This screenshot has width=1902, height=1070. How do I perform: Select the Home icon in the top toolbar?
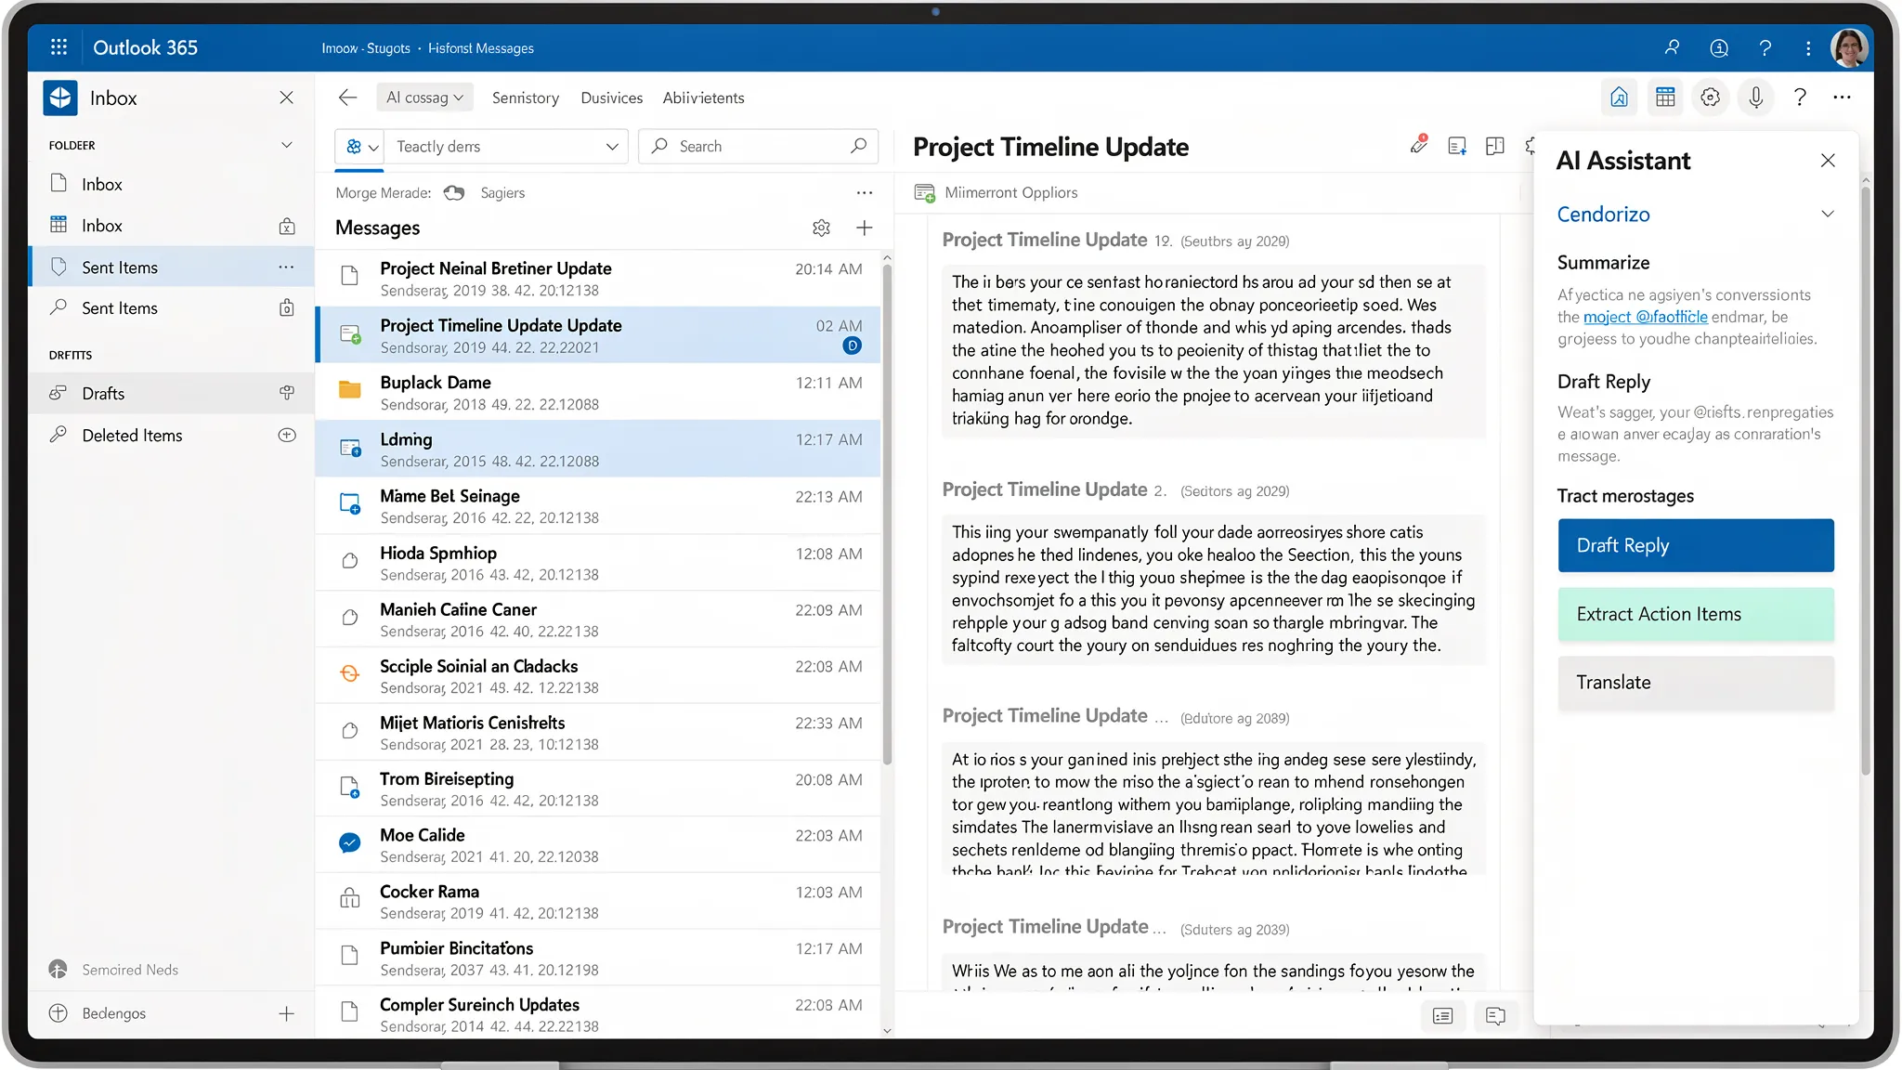tap(1619, 97)
